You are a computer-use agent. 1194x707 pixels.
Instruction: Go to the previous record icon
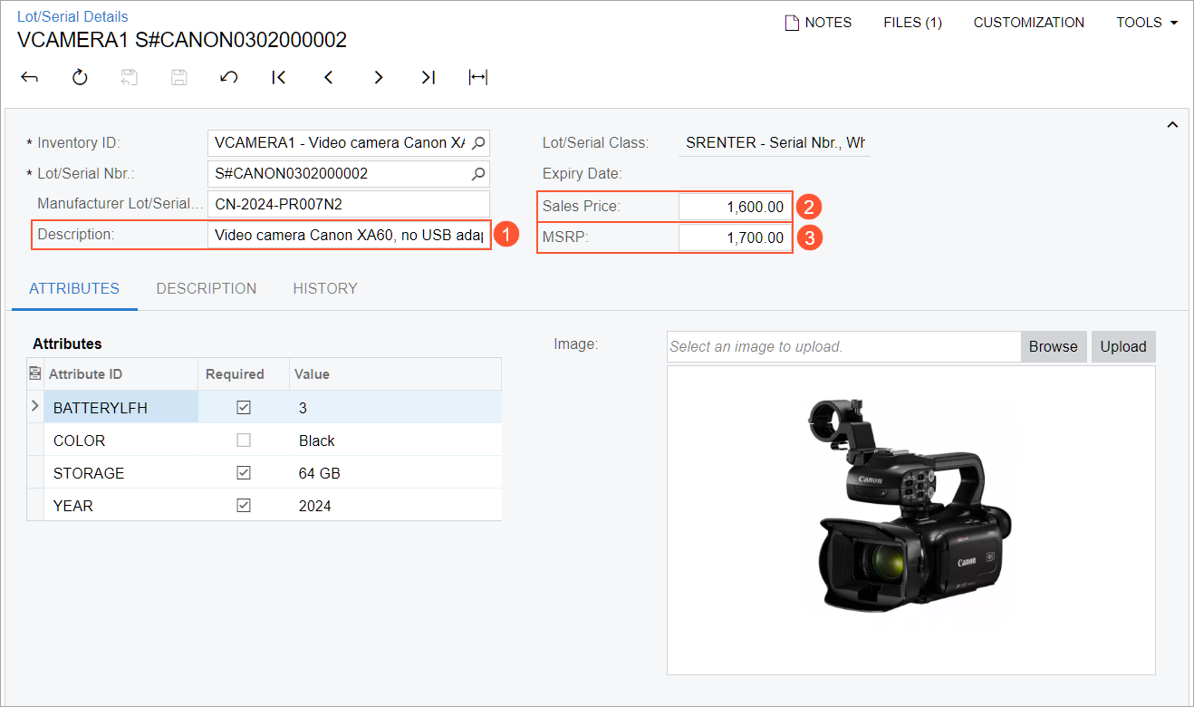[329, 78]
